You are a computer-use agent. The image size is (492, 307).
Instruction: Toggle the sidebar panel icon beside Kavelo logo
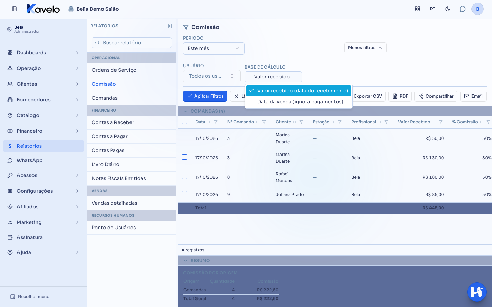tap(14, 9)
